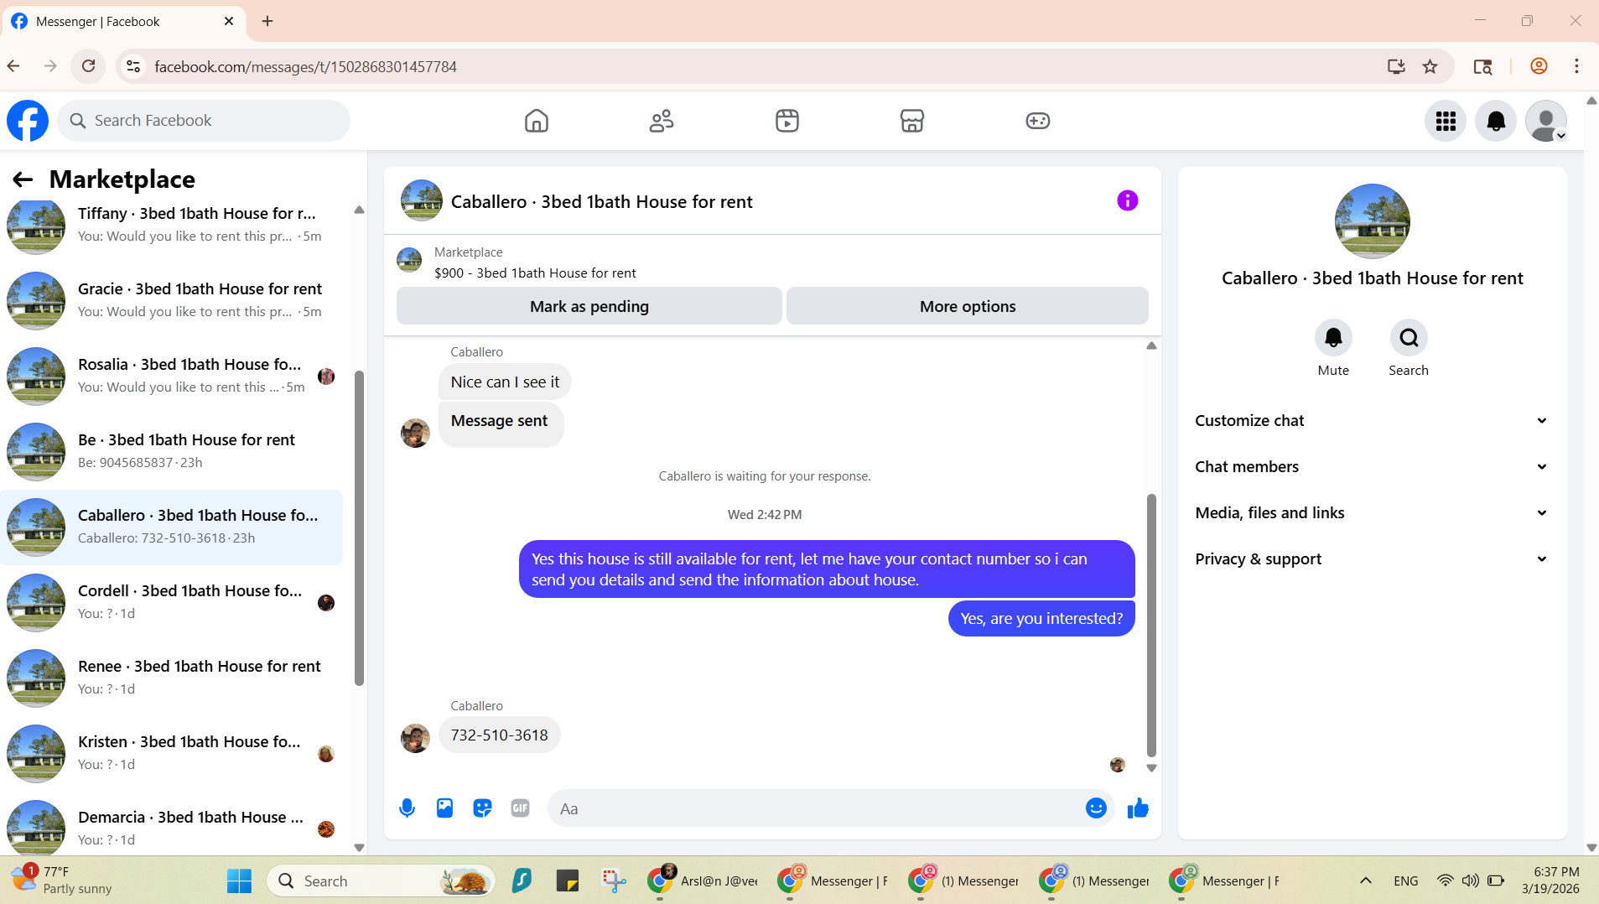Send a thumbs-up like
1599x904 pixels.
point(1138,808)
